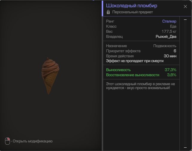
Task: Click the item description paragraph text
Action: (x=141, y=86)
